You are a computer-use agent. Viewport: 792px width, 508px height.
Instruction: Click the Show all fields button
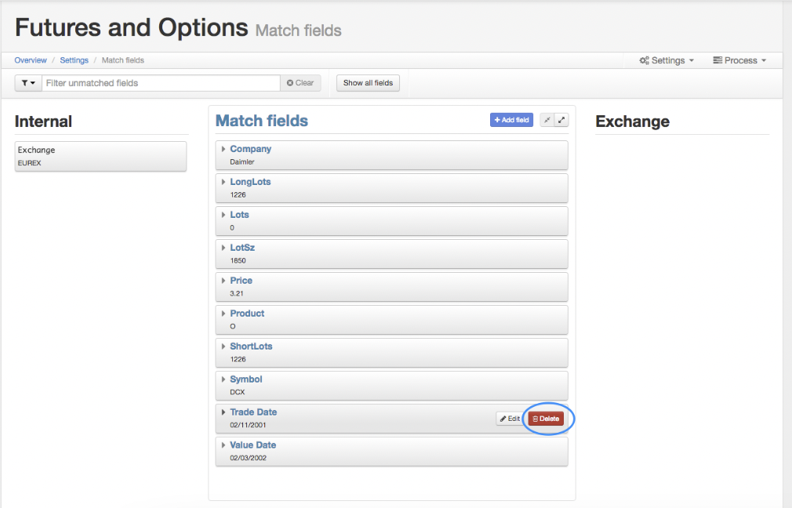click(369, 83)
